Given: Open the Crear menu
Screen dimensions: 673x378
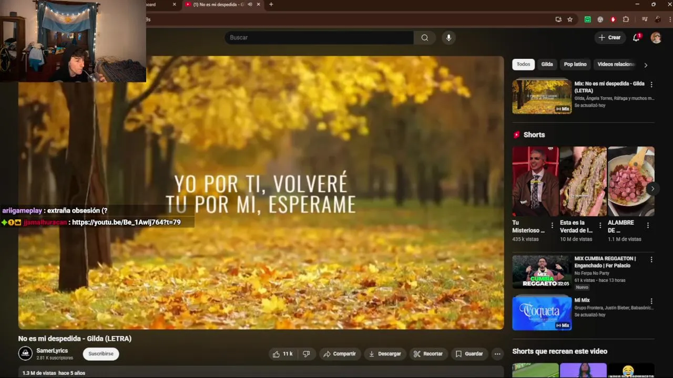Looking at the screenshot, I should [x=609, y=37].
